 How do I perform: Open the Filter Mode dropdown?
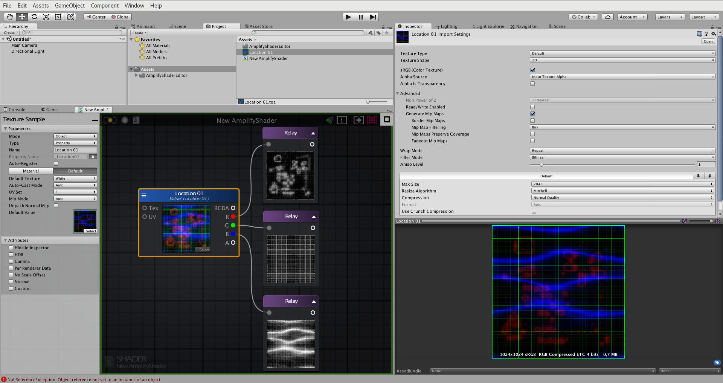[x=622, y=157]
